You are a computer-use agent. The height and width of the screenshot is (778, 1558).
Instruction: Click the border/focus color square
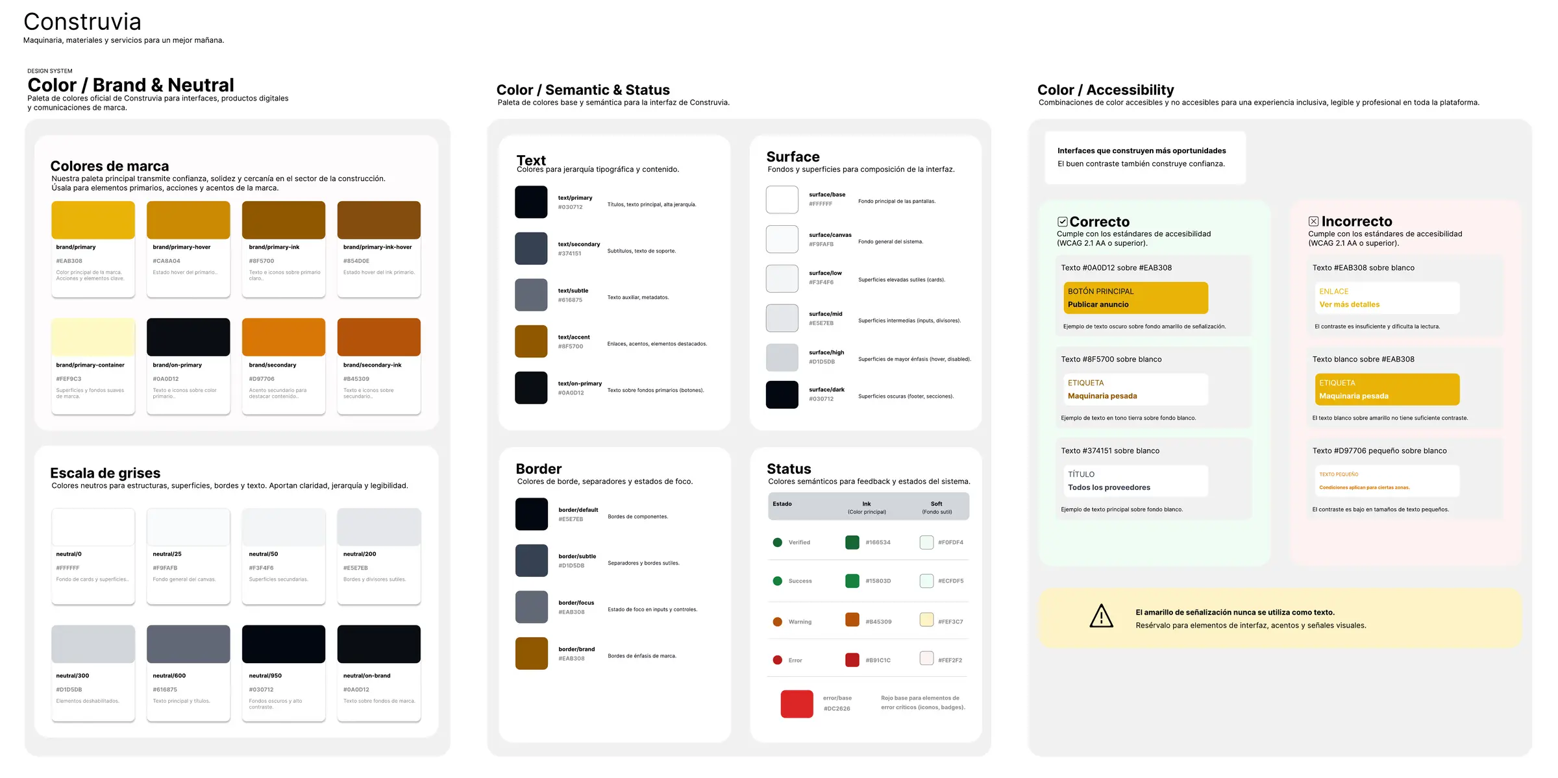(532, 607)
